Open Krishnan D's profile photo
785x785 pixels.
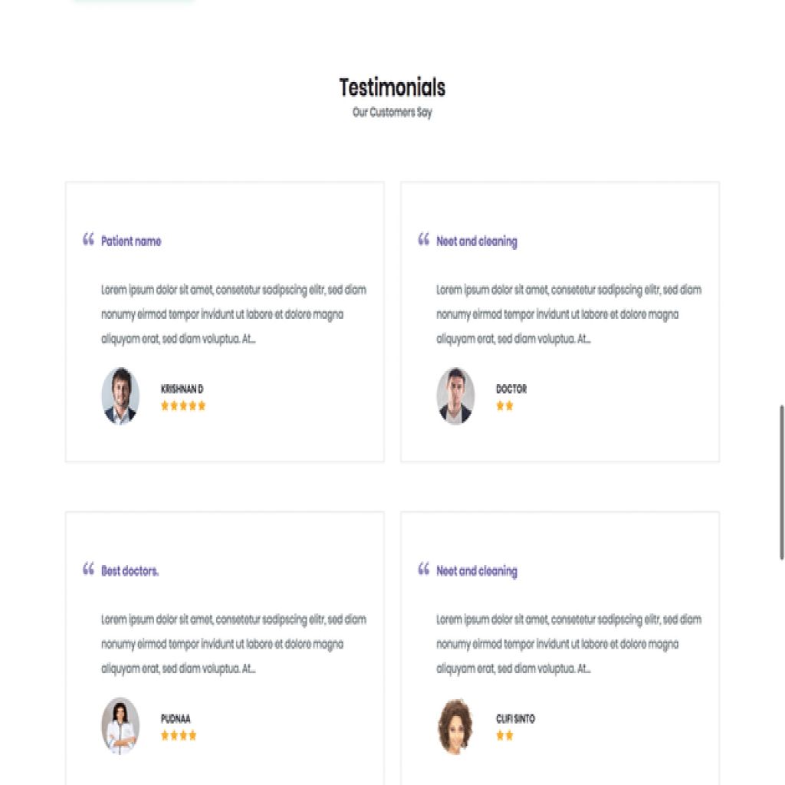tap(120, 396)
